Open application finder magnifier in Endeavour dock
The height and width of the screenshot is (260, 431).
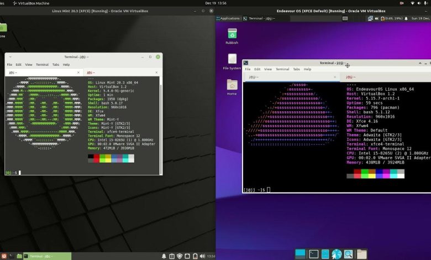348,254
